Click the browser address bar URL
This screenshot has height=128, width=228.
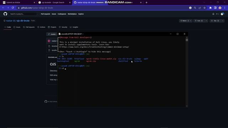pyautogui.click(x=37, y=8)
